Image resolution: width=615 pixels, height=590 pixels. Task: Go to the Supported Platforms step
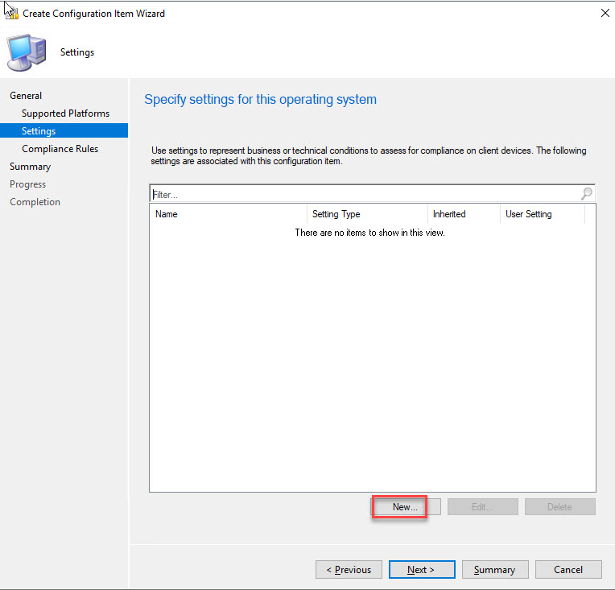pos(65,113)
